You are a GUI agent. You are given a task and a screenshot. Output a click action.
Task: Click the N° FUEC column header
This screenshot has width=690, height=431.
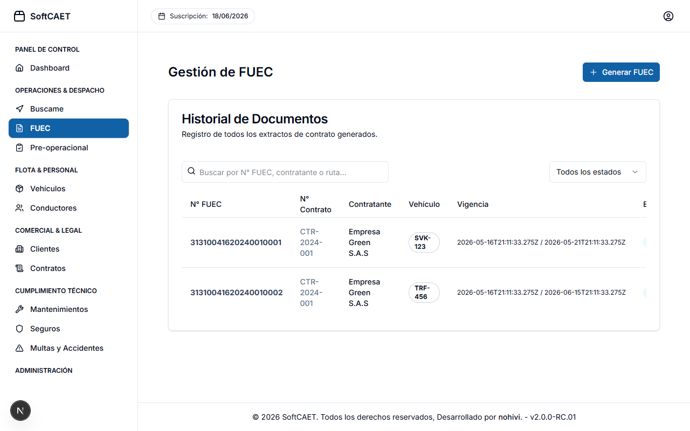206,204
